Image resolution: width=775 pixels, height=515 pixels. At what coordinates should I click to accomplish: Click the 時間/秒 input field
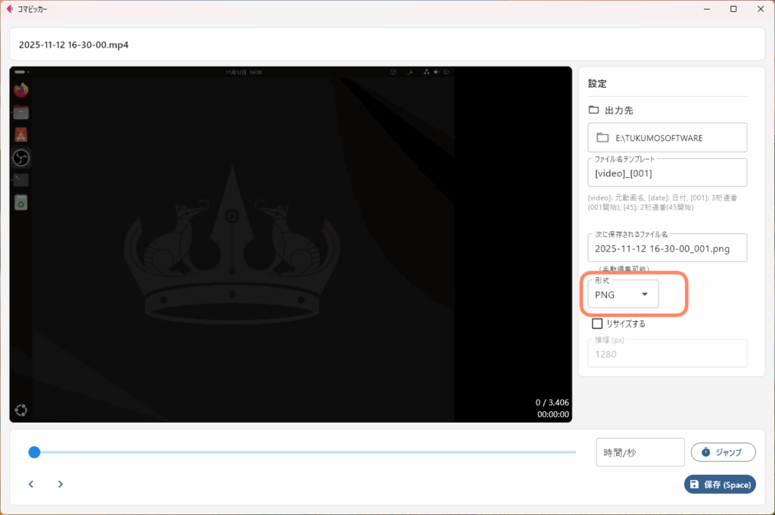[x=640, y=452]
